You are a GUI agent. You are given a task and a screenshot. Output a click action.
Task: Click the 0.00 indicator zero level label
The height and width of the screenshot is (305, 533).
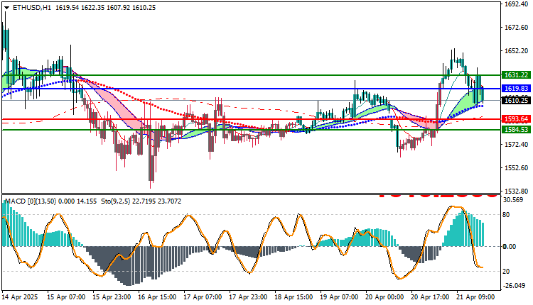click(510, 246)
